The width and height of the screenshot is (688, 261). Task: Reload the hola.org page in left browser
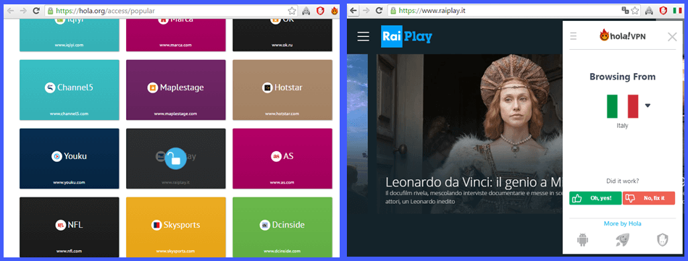coord(36,11)
